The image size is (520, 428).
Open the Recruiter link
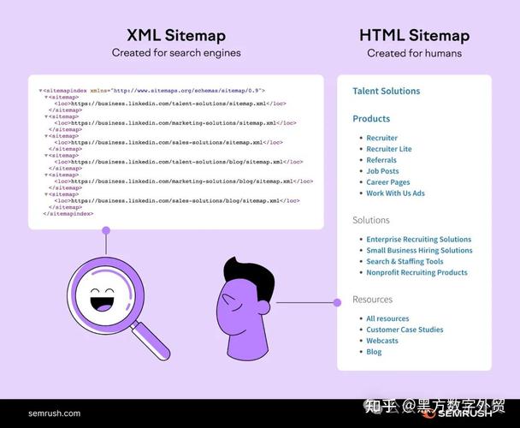pos(381,138)
